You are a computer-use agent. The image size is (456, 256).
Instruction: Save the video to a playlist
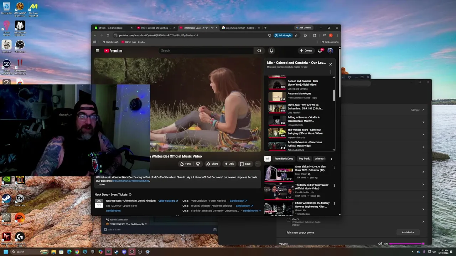245,164
